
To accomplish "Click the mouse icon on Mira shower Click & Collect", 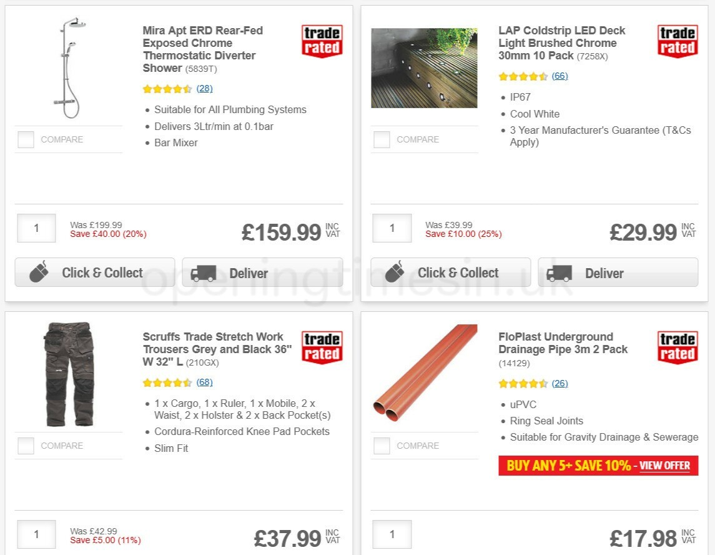I will (x=40, y=271).
